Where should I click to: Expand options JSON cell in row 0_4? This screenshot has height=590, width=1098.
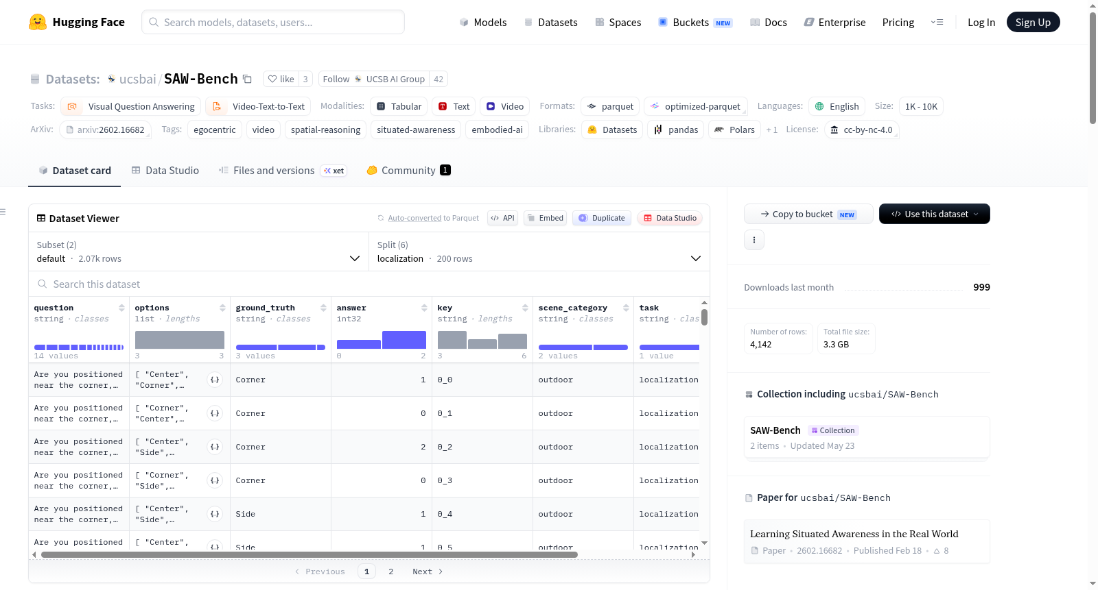click(x=215, y=514)
